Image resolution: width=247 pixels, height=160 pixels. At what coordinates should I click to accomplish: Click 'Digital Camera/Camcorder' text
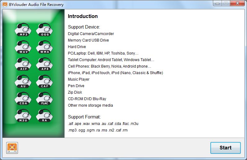(91, 34)
